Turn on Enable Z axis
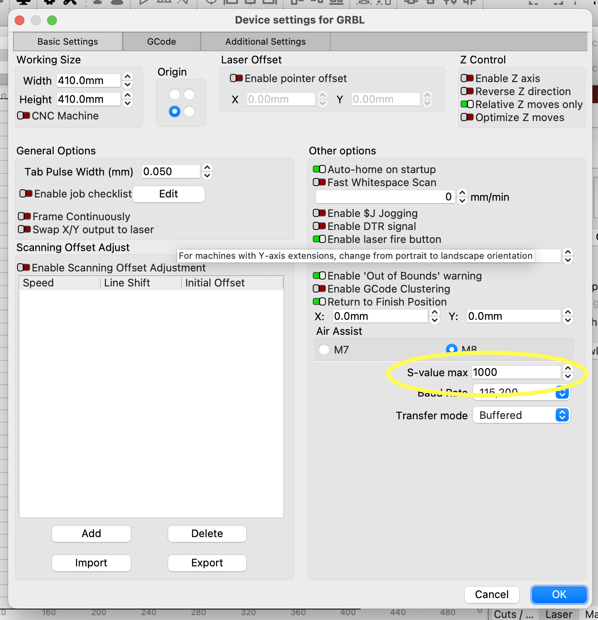This screenshot has width=598, height=620. point(467,78)
